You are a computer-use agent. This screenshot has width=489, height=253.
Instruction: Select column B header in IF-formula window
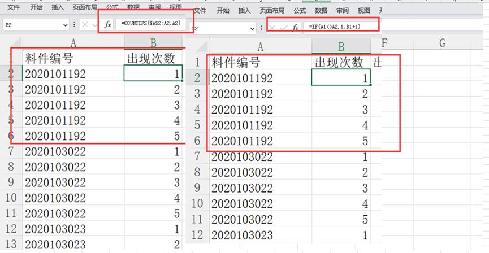(x=341, y=47)
